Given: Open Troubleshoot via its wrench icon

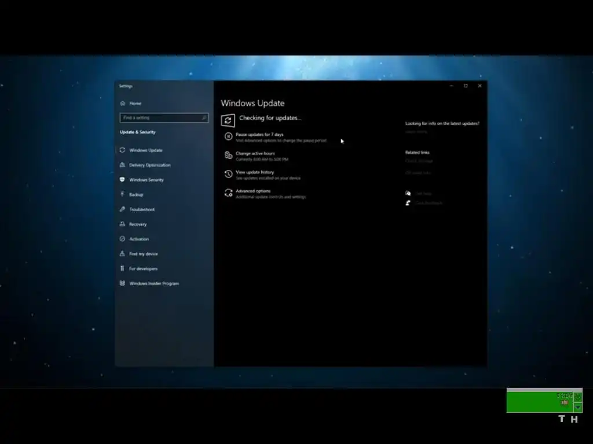Looking at the screenshot, I should pyautogui.click(x=122, y=209).
